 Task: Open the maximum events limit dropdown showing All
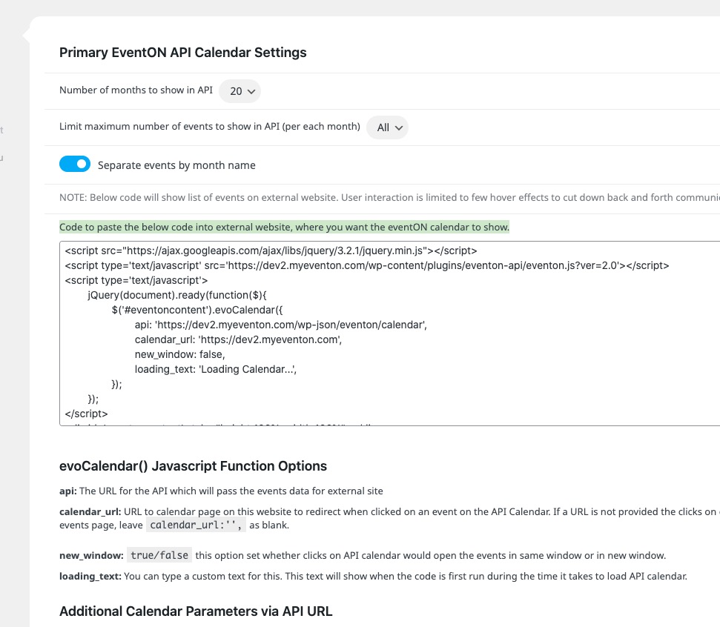click(x=387, y=127)
